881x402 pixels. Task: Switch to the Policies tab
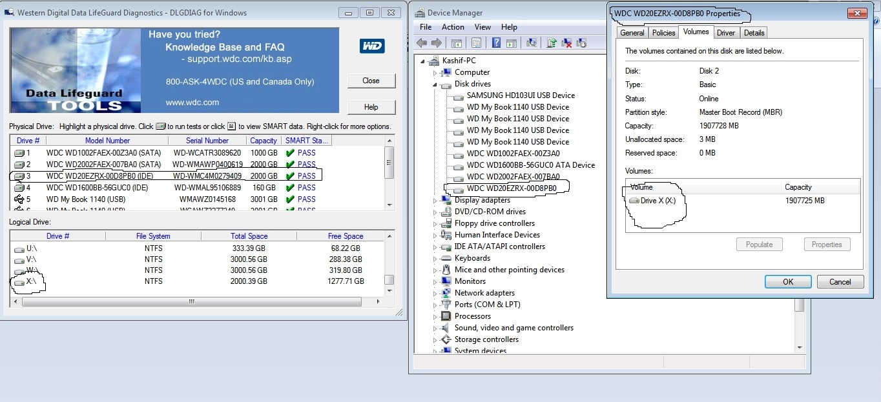click(663, 33)
